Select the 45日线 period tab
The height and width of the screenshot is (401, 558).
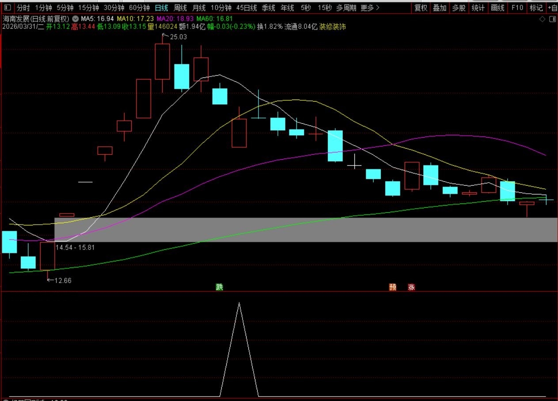tap(247, 8)
